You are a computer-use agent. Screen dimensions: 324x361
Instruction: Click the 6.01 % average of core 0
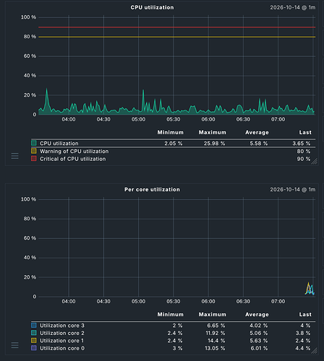point(259,348)
